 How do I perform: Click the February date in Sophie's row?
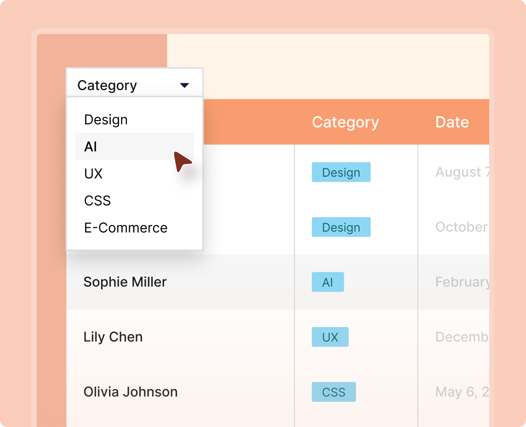click(462, 282)
